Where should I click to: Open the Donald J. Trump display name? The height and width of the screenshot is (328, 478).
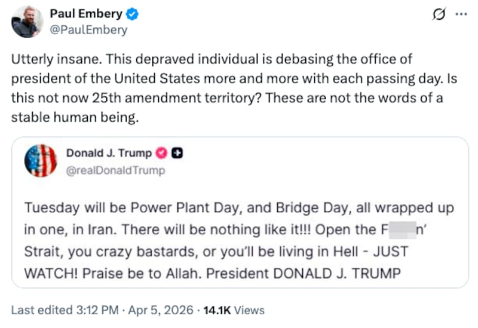click(109, 154)
